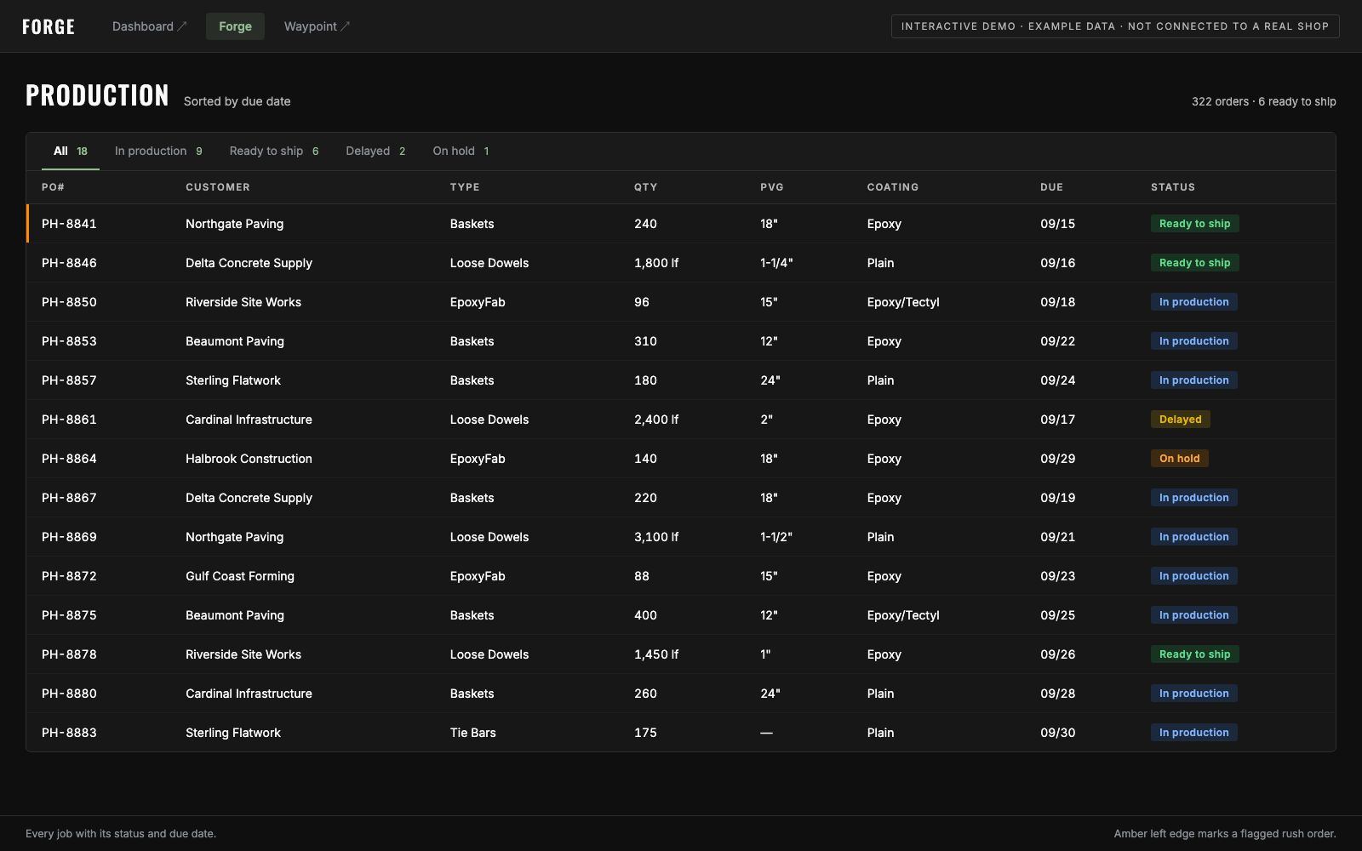Select Halbrook Construction customer cell
This screenshot has width=1362, height=851.
[249, 459]
